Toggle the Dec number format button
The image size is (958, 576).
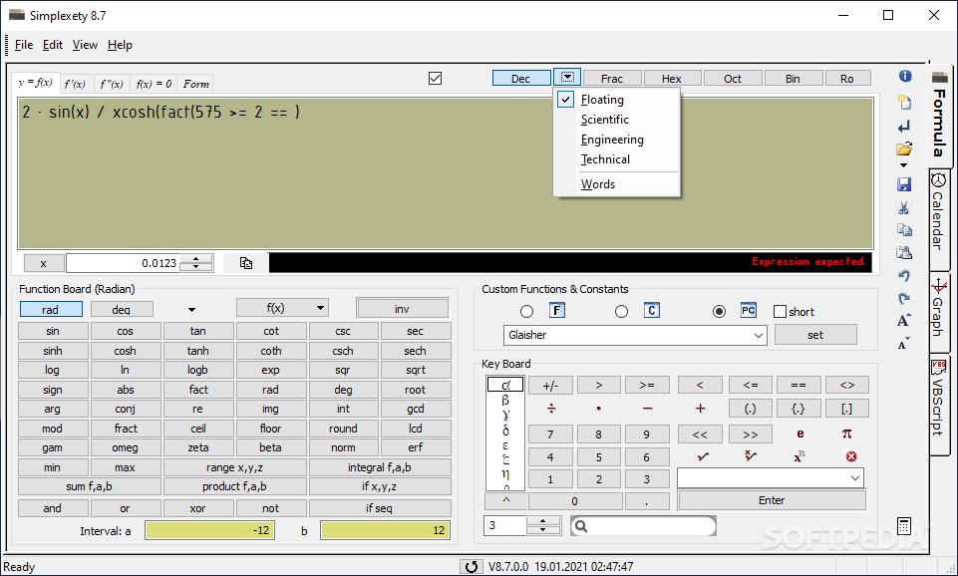pos(520,78)
